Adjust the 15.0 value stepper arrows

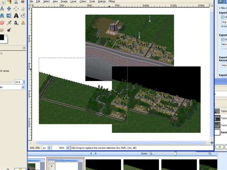tap(24, 82)
